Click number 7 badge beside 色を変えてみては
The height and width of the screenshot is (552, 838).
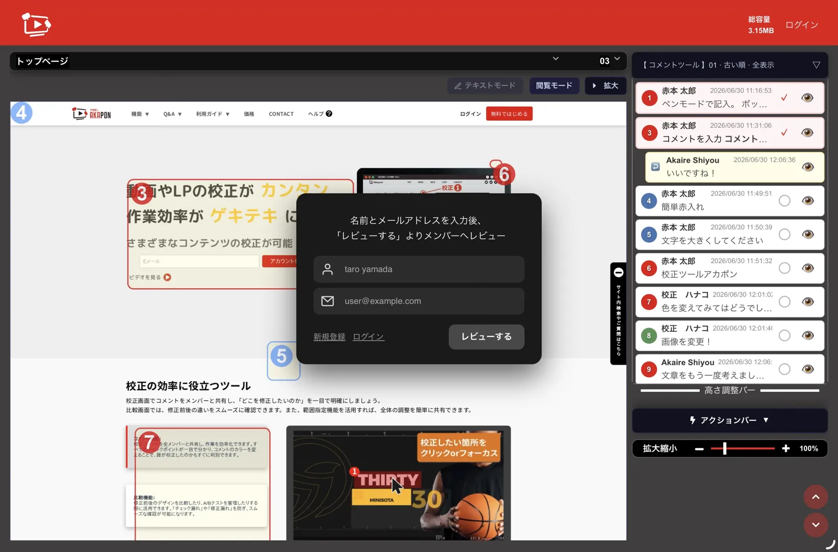click(x=649, y=302)
